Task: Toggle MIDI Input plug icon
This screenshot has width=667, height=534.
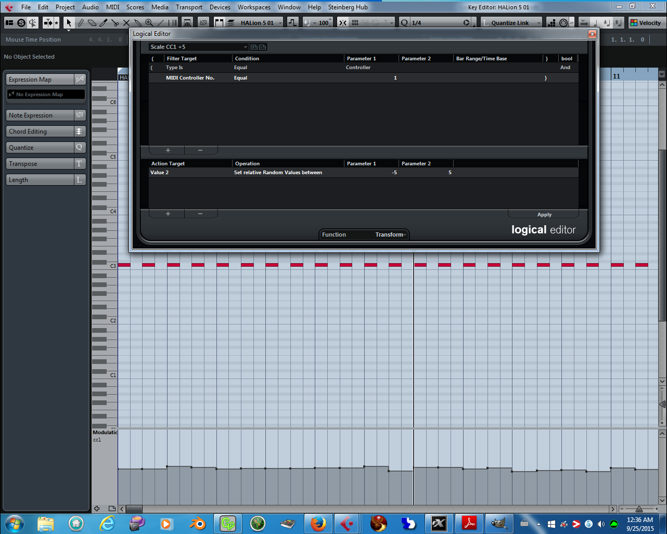Action: coord(563,23)
